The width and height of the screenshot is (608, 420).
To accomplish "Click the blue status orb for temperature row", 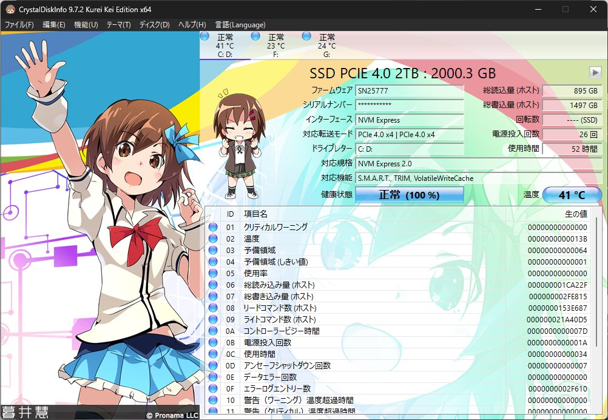I will point(213,239).
